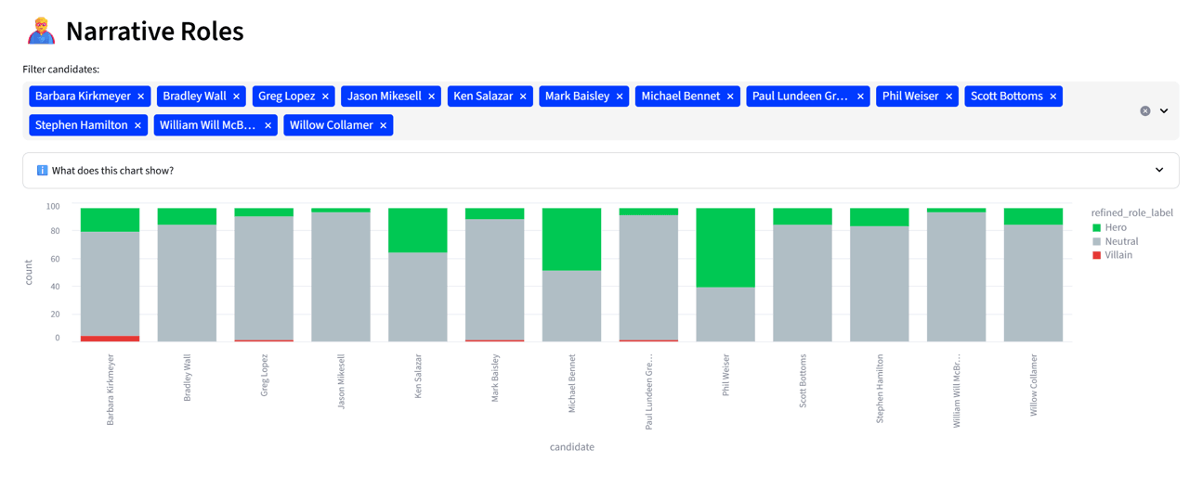Remove Bradley Wall tag via its x
This screenshot has height=488, width=1189.
pyautogui.click(x=237, y=96)
